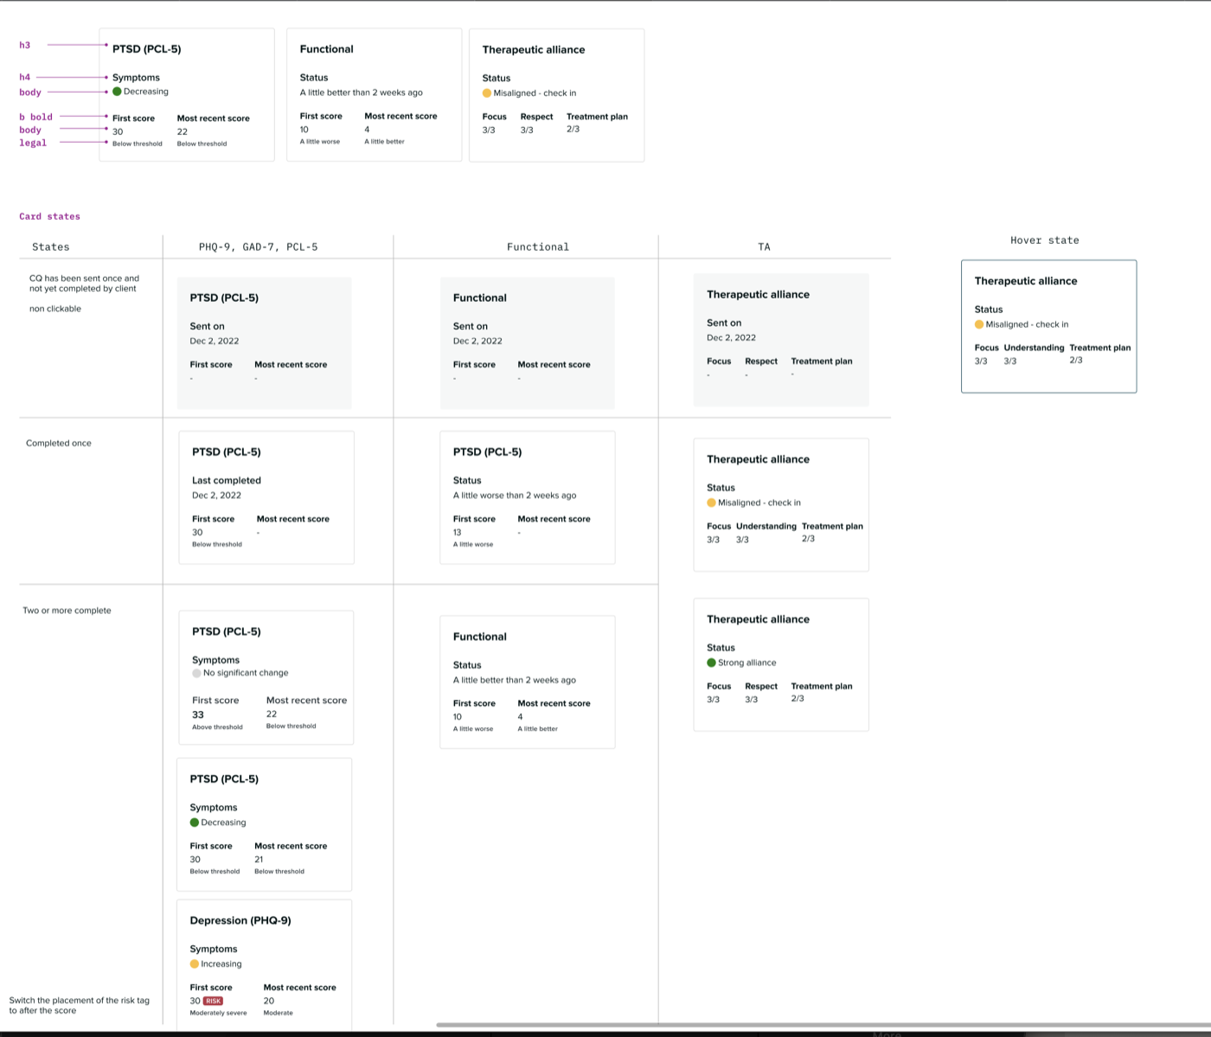
Task: Click the green dot beside Strong alliance
Action: [711, 663]
